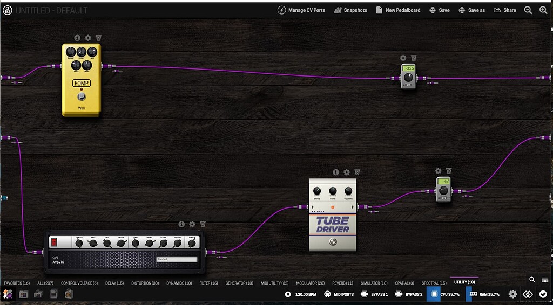
Task: Open the Stanford model selector on AmpVTS
Action: point(177,259)
